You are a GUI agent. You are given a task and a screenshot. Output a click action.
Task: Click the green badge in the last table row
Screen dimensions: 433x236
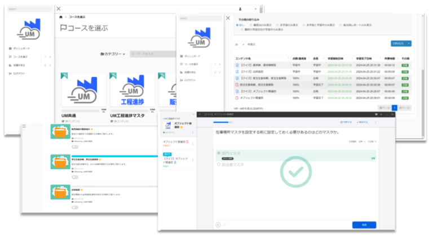[405, 98]
